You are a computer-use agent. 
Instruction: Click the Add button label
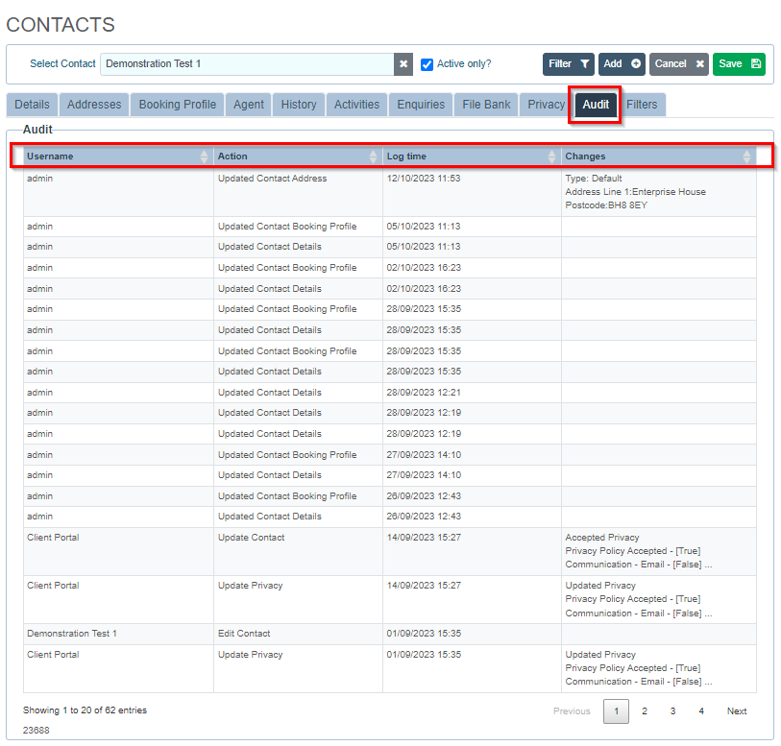[613, 63]
